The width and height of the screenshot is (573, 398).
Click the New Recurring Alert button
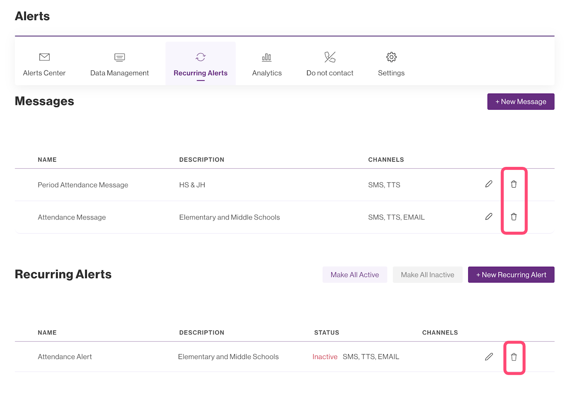[511, 275]
